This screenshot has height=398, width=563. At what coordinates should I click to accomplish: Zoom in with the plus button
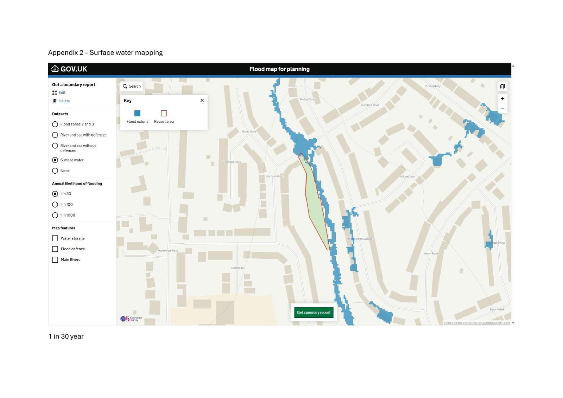tap(502, 98)
